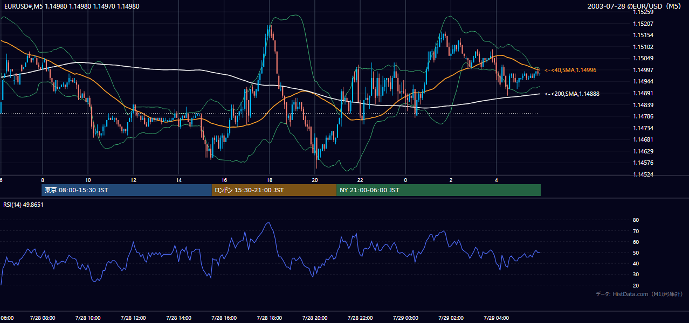Screen dimensions: 689x323
Task: Select the ロンドン 15:30-21:00 JST session bar
Action: point(274,190)
